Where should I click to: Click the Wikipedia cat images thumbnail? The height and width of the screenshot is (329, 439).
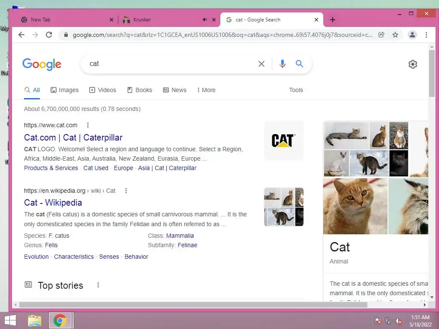click(284, 207)
